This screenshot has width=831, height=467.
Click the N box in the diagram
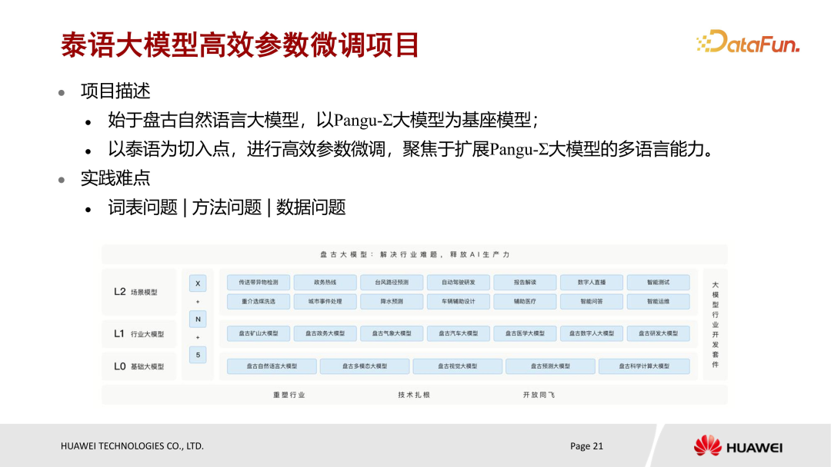pyautogui.click(x=198, y=319)
